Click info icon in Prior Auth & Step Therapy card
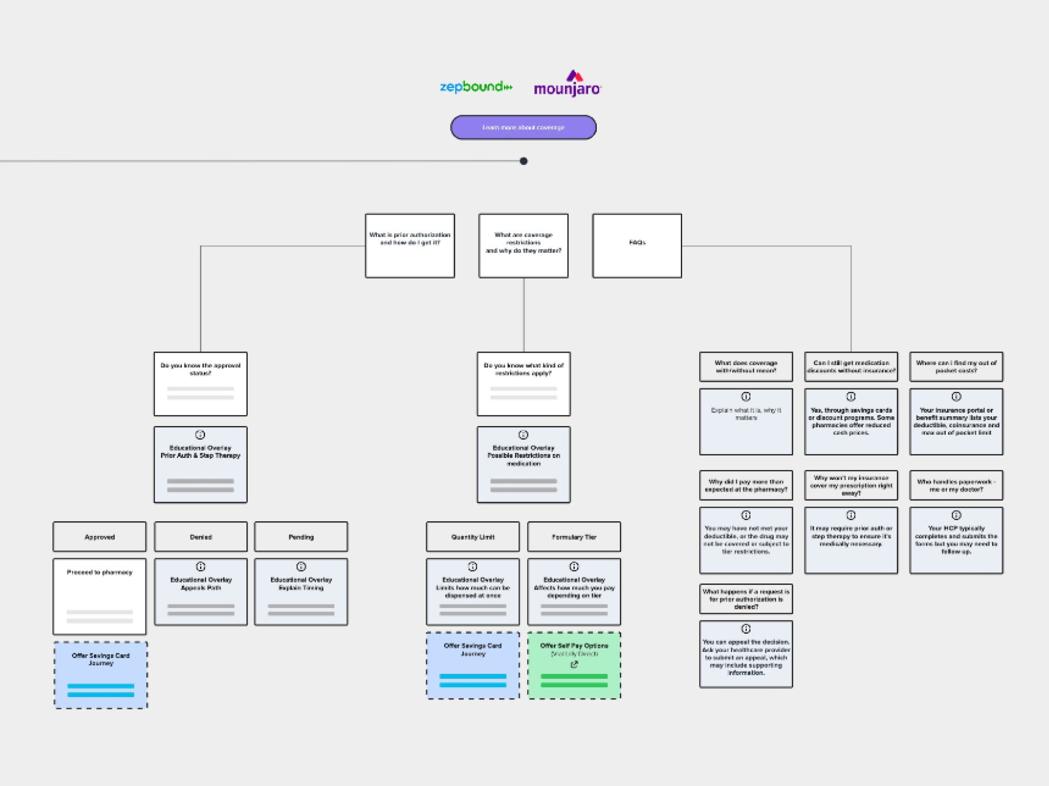Screen dimensions: 1049x786 [200, 435]
